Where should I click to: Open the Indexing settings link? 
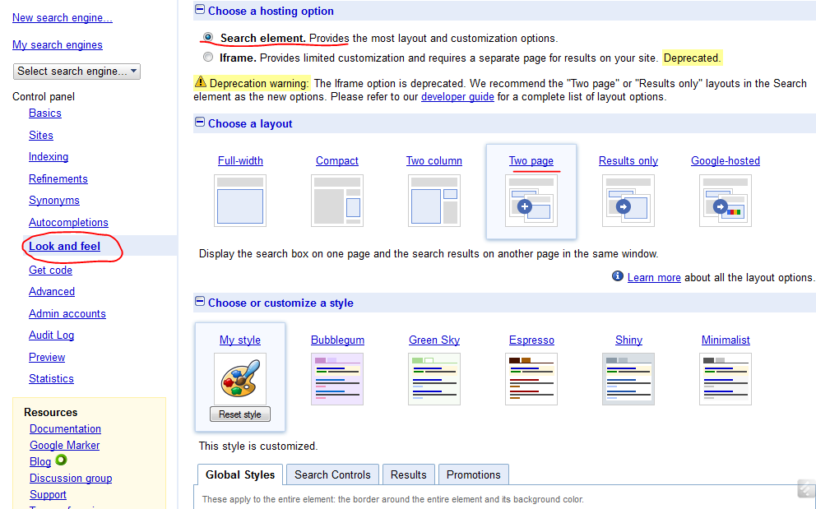click(49, 157)
